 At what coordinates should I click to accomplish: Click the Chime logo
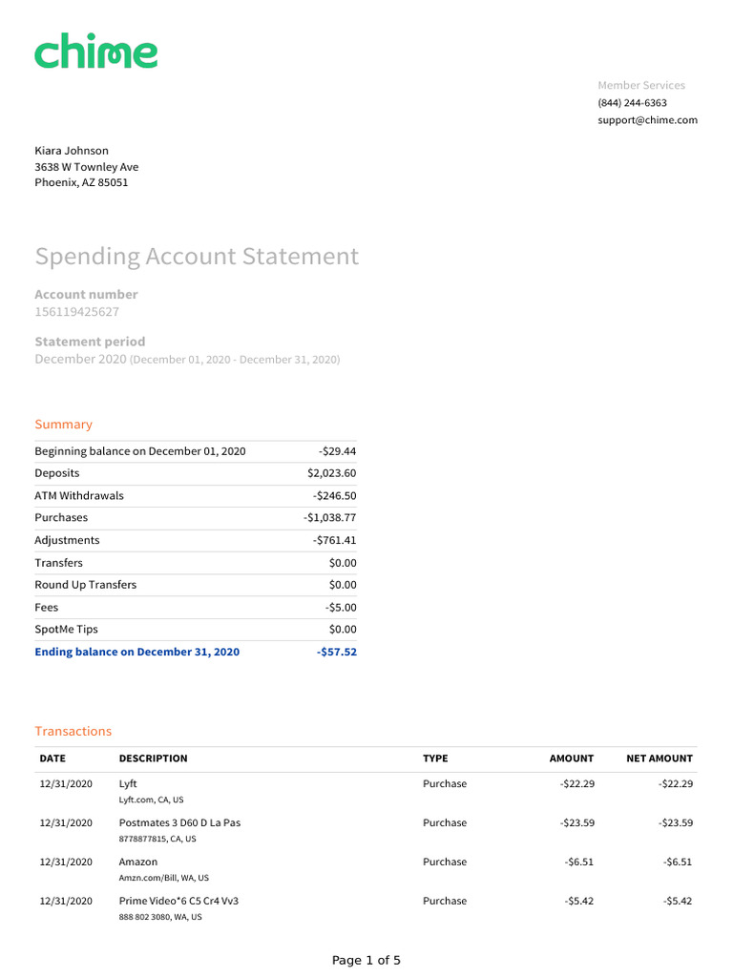(96, 51)
